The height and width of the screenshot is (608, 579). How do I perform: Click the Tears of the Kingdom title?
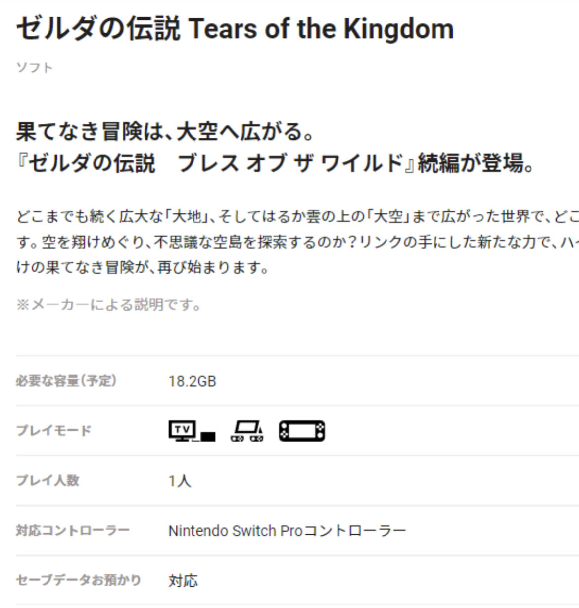pyautogui.click(x=235, y=29)
